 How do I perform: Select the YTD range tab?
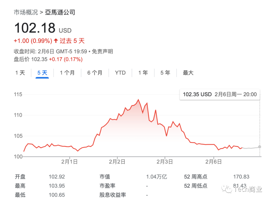point(120,73)
